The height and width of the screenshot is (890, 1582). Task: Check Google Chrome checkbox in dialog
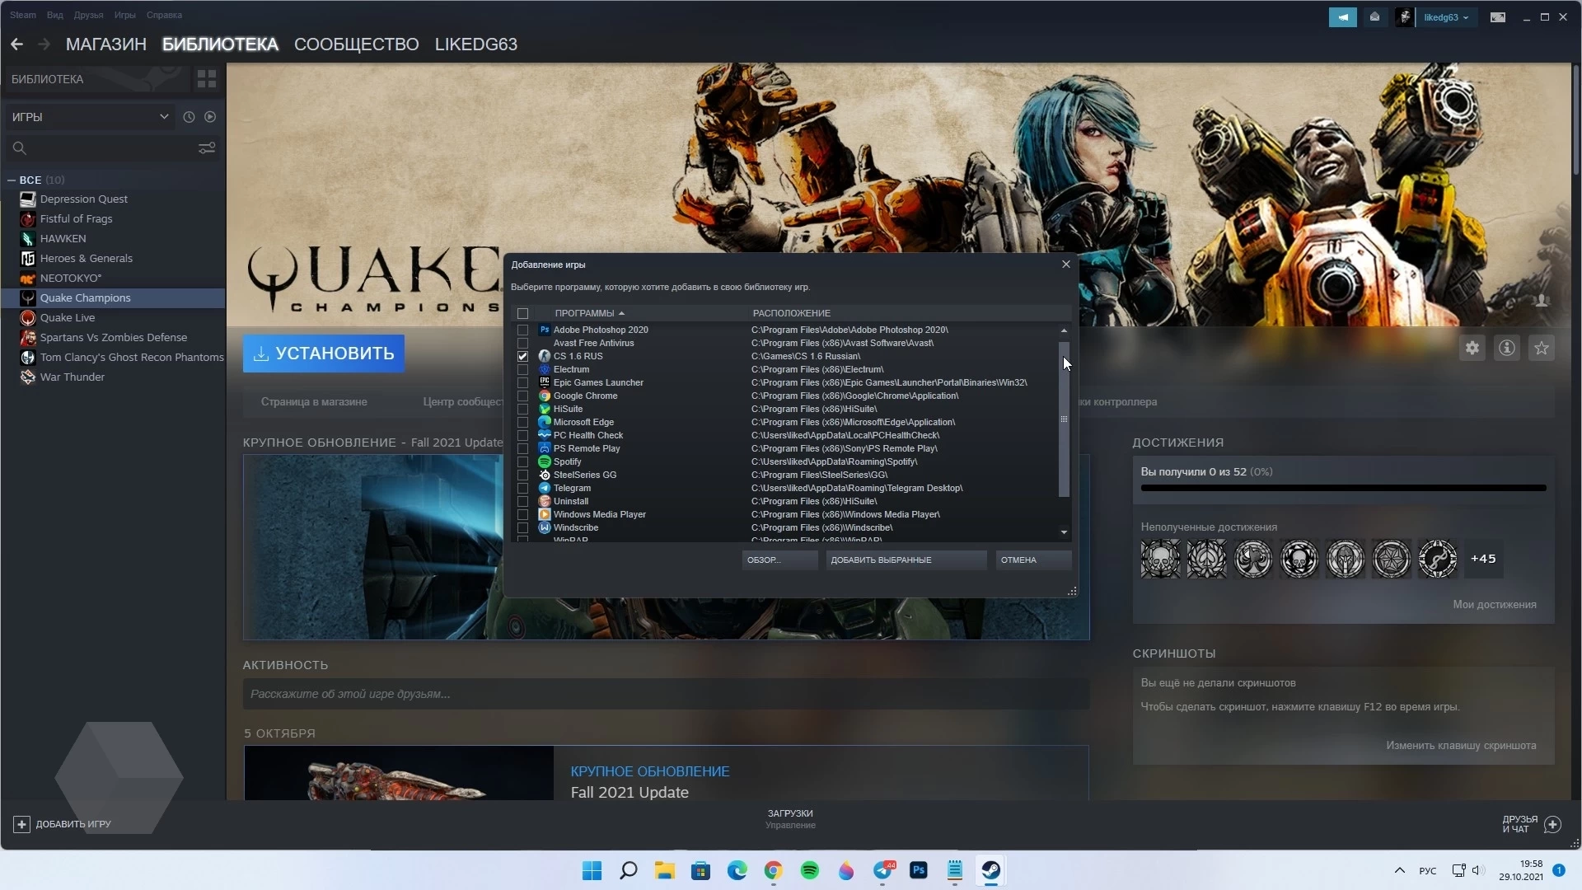pos(522,396)
